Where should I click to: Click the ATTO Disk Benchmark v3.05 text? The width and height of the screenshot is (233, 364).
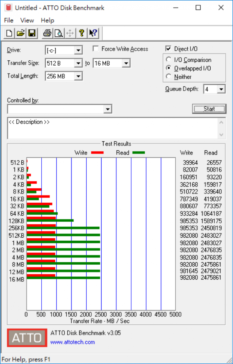point(86,333)
